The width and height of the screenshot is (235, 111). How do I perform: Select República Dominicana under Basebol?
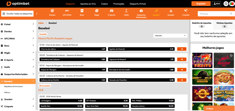click(x=14, y=86)
